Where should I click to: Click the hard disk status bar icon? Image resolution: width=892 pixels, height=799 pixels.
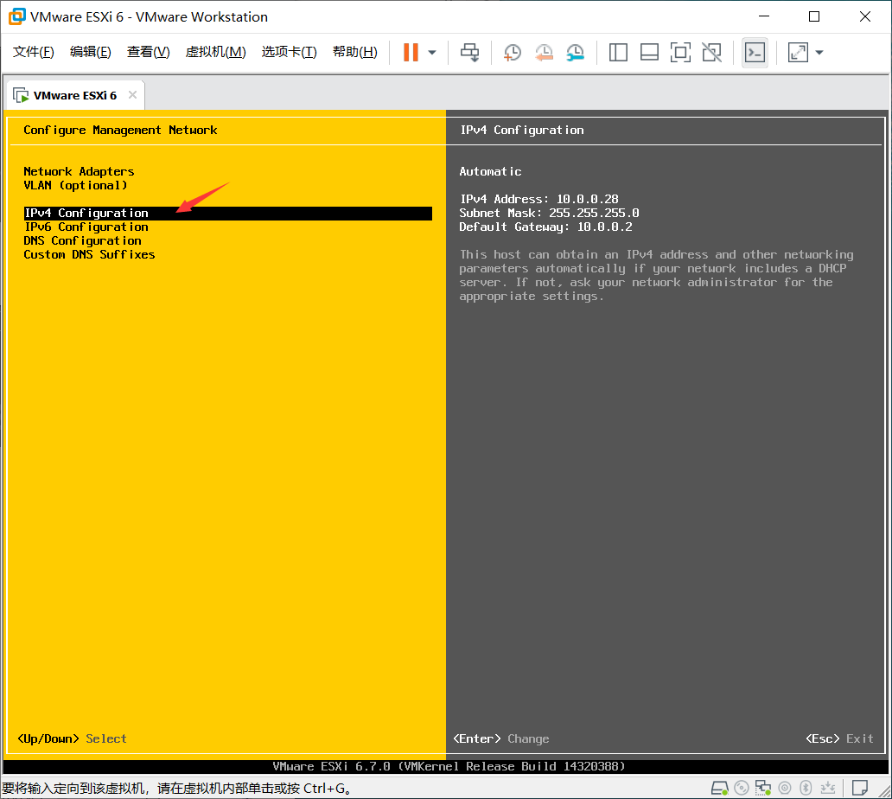point(720,788)
